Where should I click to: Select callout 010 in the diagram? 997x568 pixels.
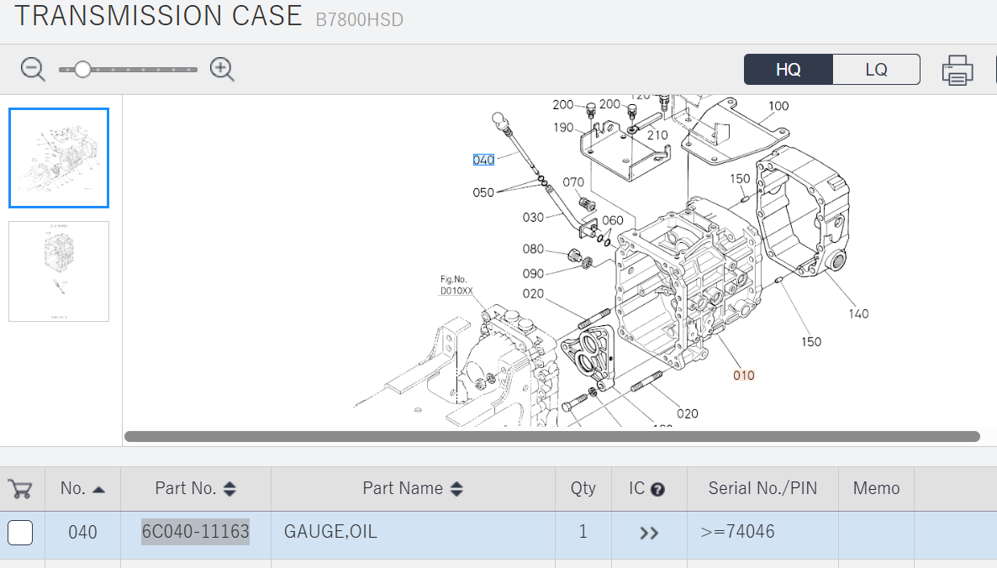point(743,376)
